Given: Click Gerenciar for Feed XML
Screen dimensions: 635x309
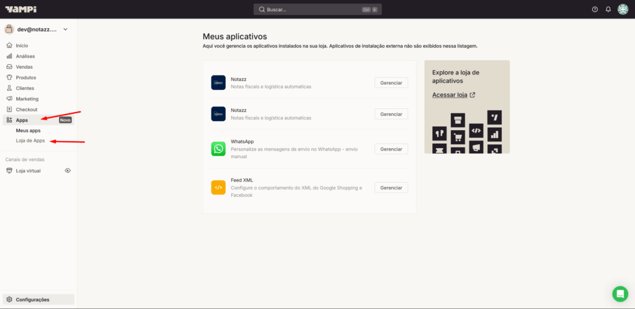Looking at the screenshot, I should coord(391,188).
